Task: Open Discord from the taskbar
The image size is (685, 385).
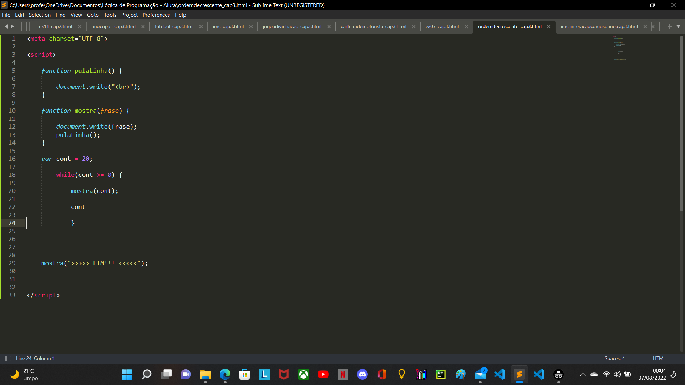Action: point(362,374)
